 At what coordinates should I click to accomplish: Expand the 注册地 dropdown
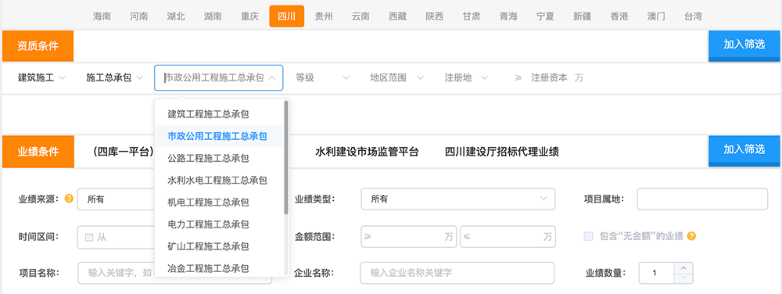(x=466, y=77)
